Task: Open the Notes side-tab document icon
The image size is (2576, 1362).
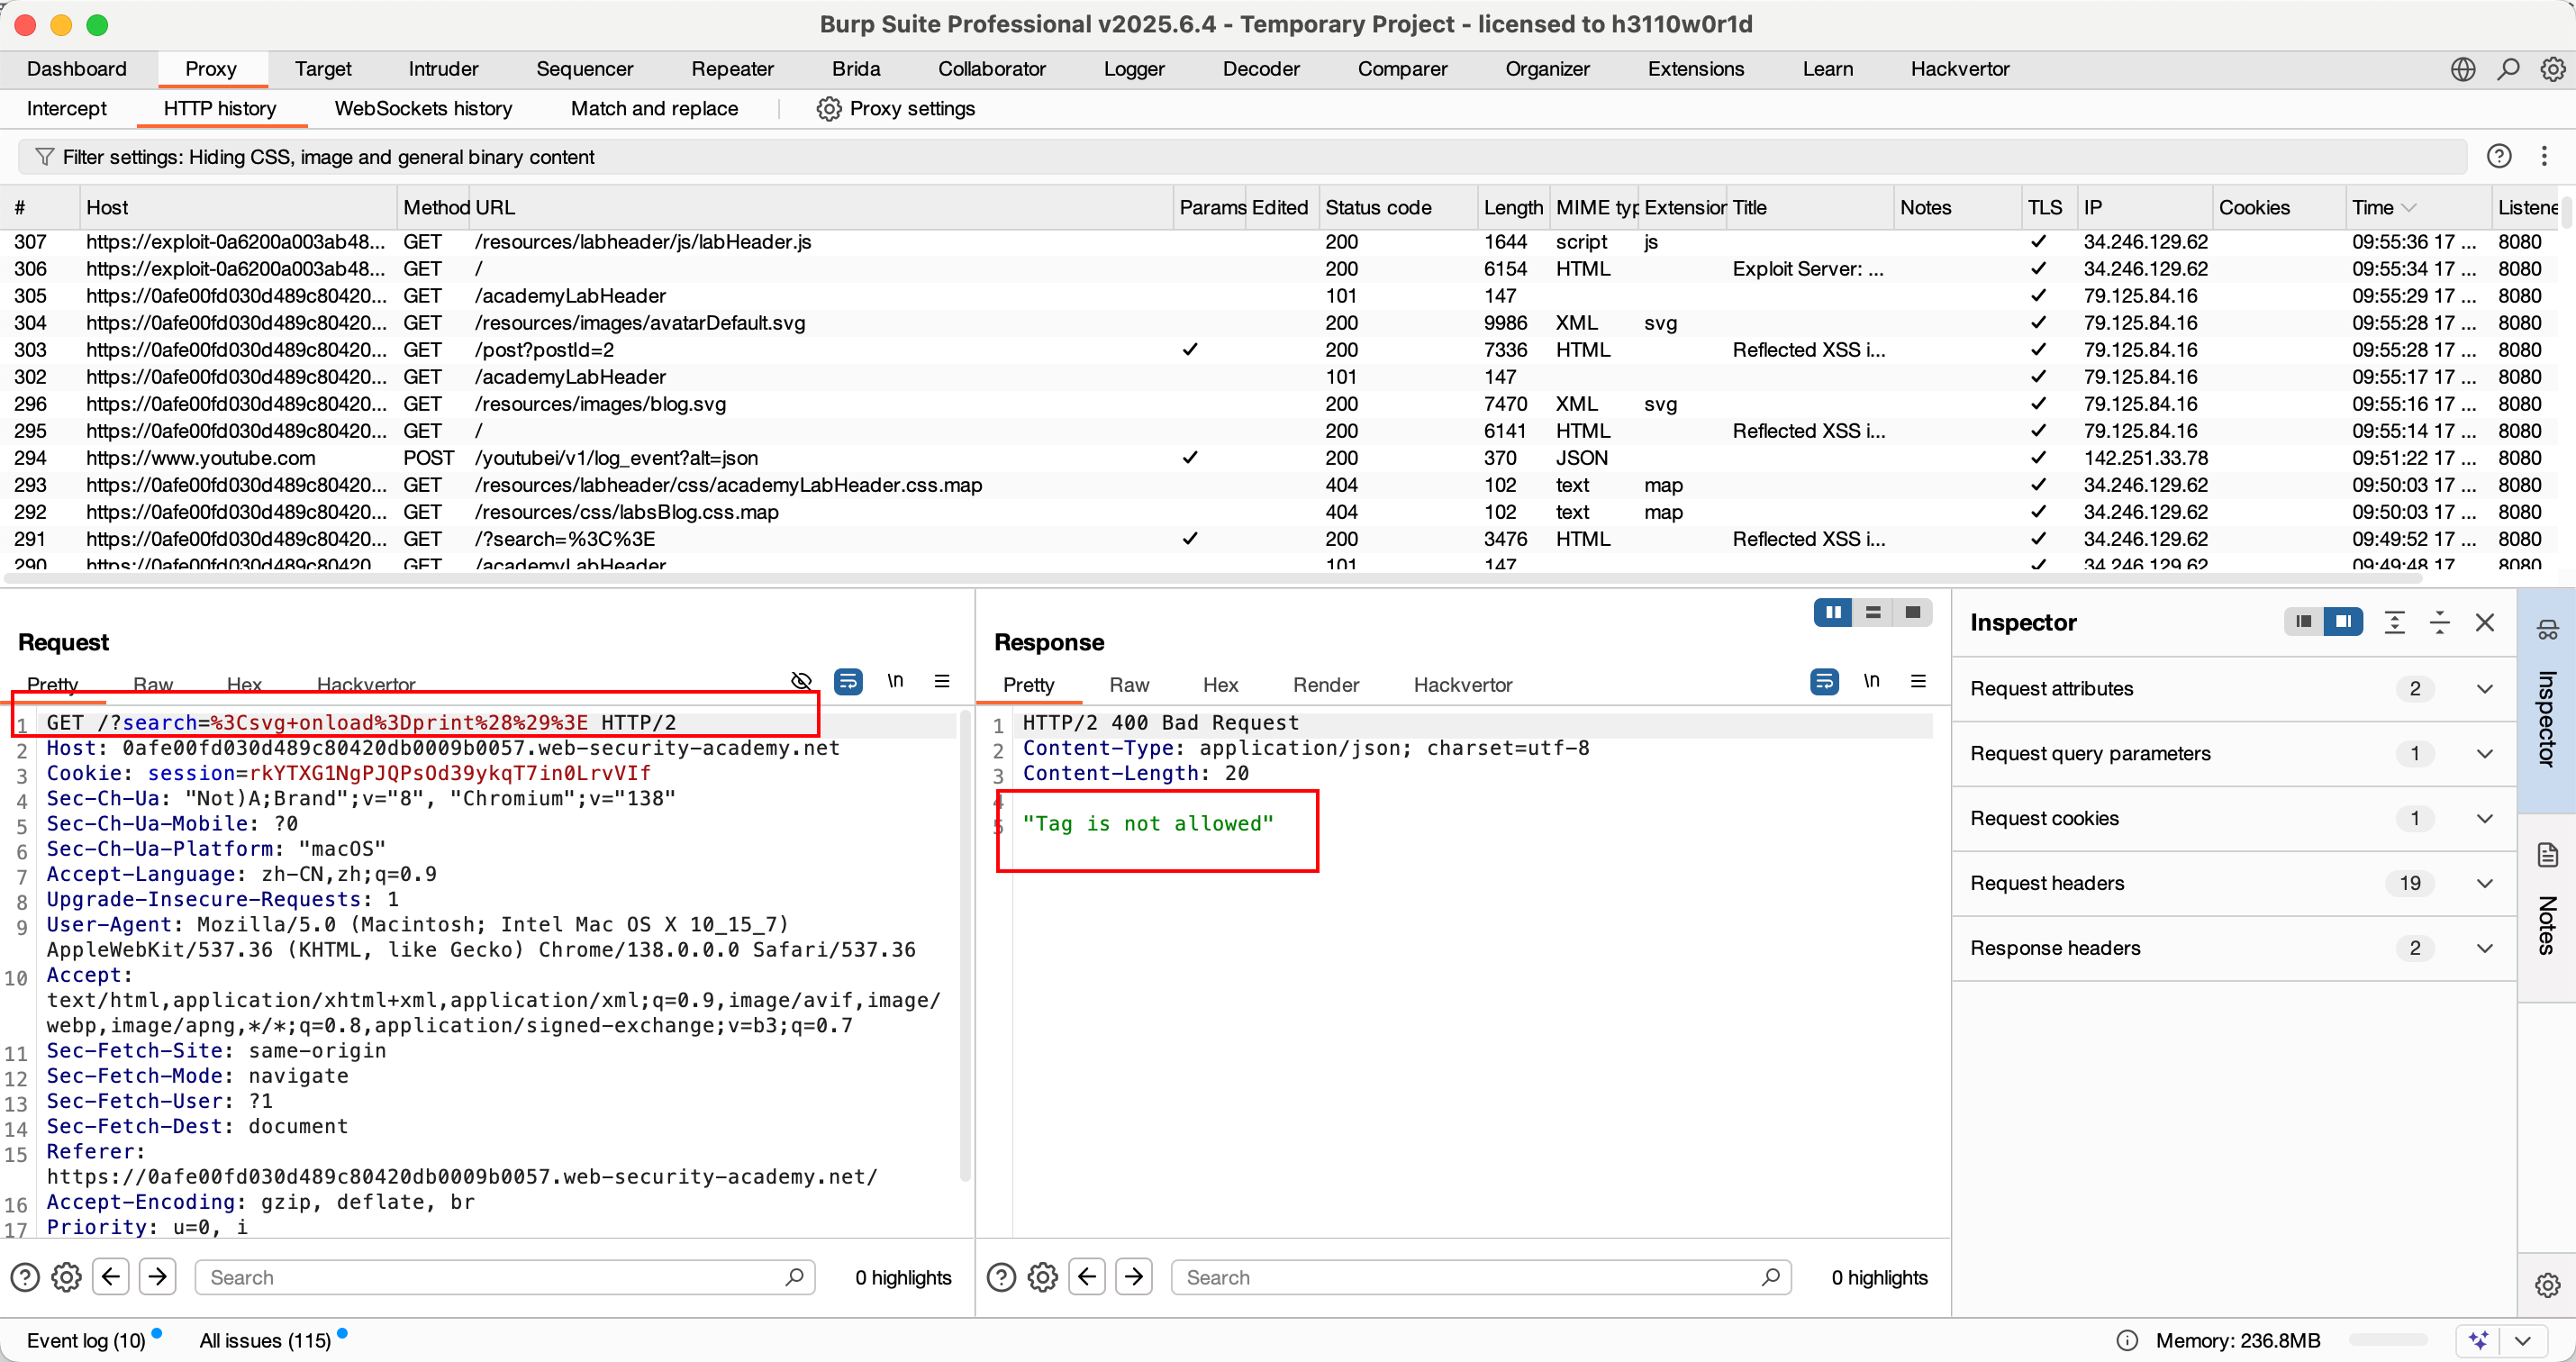Action: tap(2548, 855)
